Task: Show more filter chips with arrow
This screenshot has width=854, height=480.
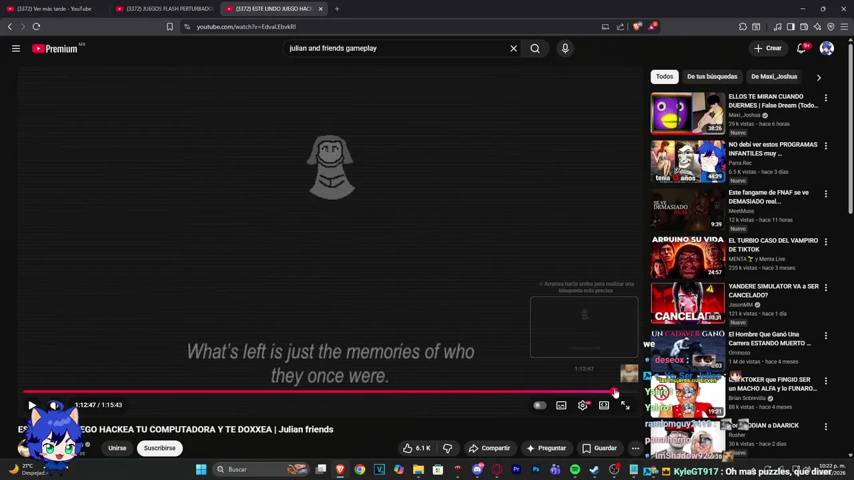Action: click(x=819, y=77)
